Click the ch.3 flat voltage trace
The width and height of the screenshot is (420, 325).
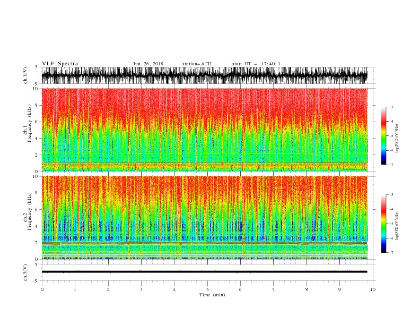point(204,272)
